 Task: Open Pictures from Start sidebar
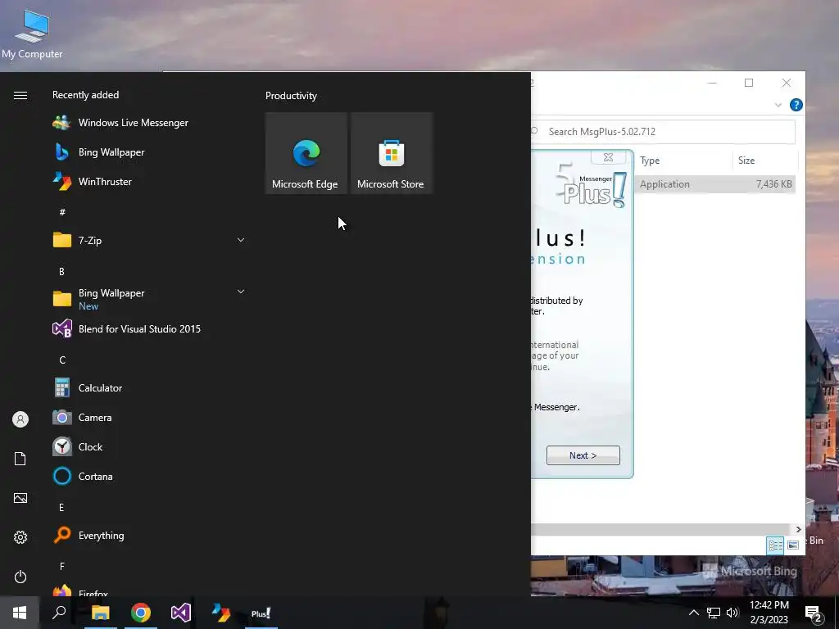pos(20,498)
